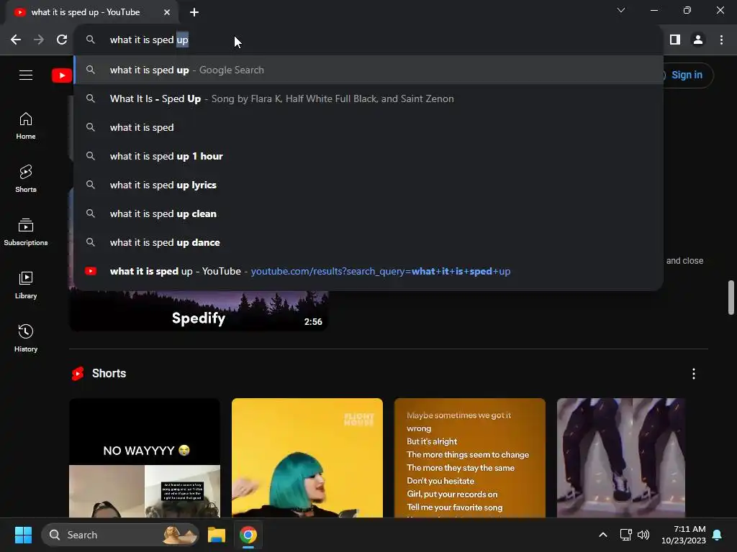Open History in the sidebar
The height and width of the screenshot is (552, 737).
(26, 338)
